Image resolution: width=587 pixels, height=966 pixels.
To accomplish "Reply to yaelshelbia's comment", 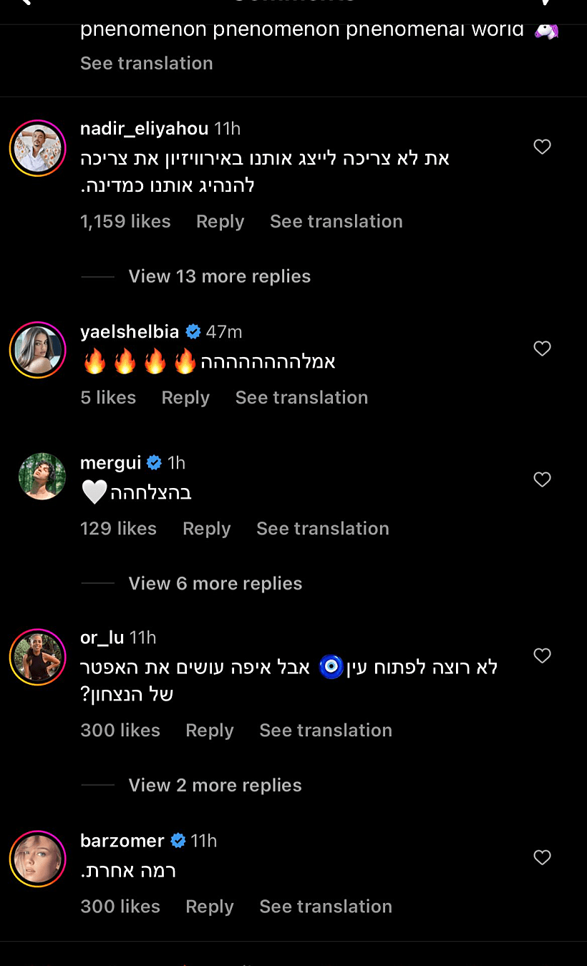I will tap(185, 397).
